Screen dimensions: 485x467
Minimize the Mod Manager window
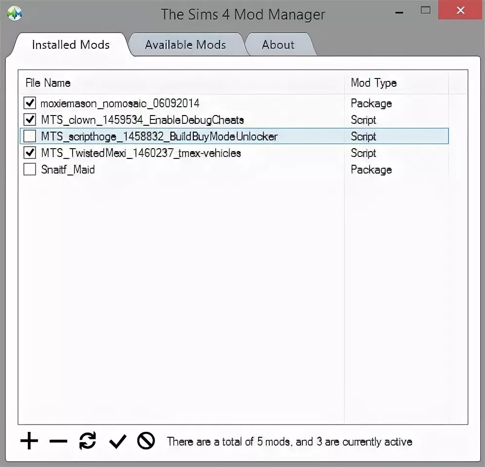(399, 13)
